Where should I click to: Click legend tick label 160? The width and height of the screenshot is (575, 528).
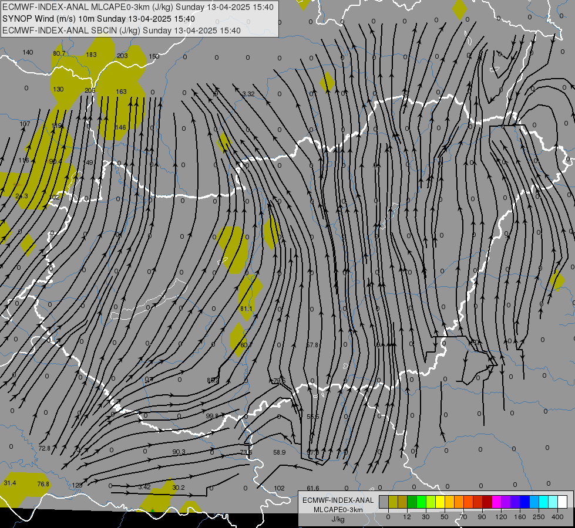(520, 517)
